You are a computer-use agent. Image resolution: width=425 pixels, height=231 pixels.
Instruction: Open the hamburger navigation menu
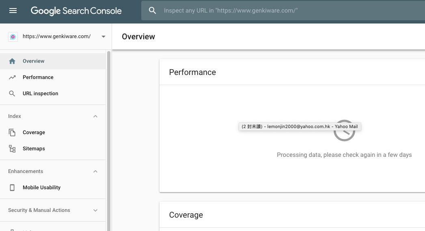coord(13,11)
